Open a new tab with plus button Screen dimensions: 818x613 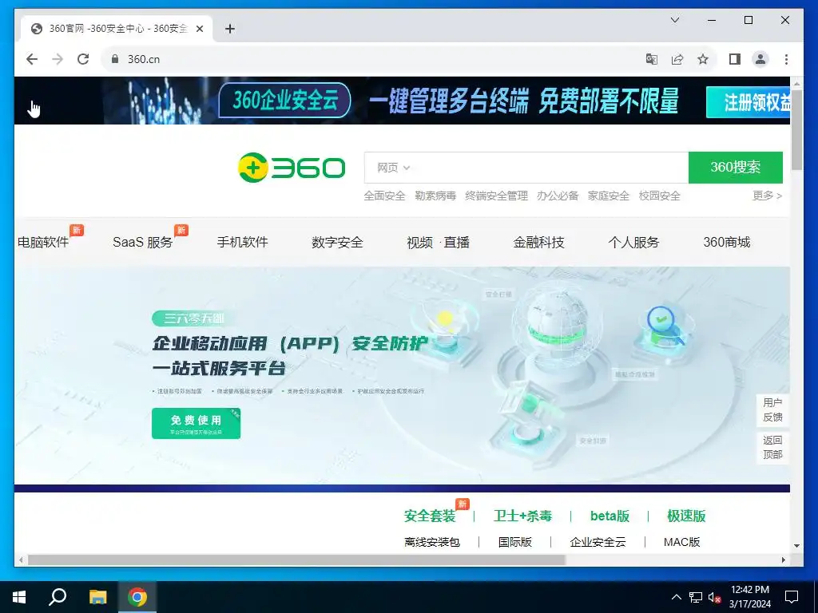(x=230, y=29)
